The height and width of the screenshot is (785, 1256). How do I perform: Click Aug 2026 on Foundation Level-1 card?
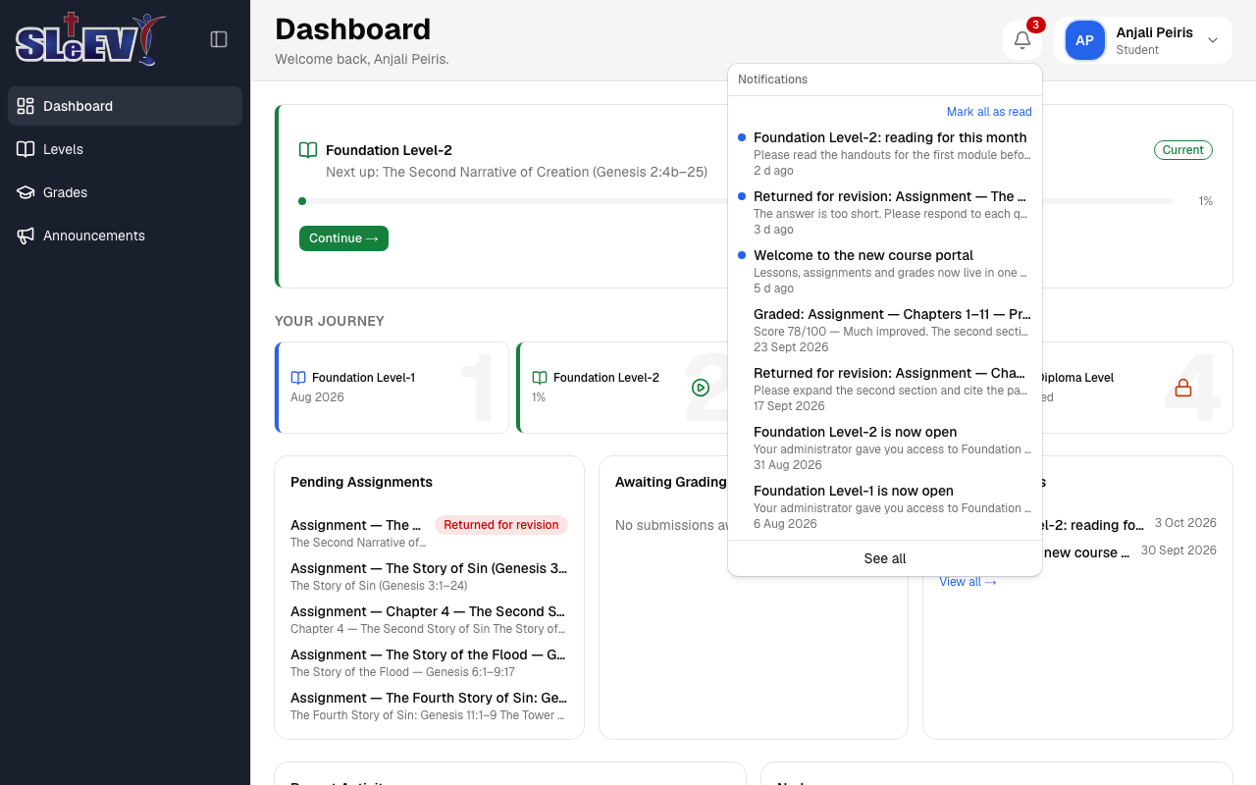(x=317, y=397)
